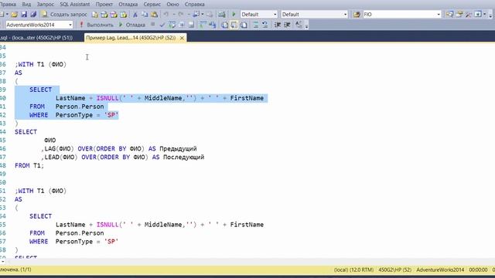The height and width of the screenshot is (278, 495).
Task: Click the first database query icon after Создать запрос
Action: pyautogui.click(x=94, y=14)
